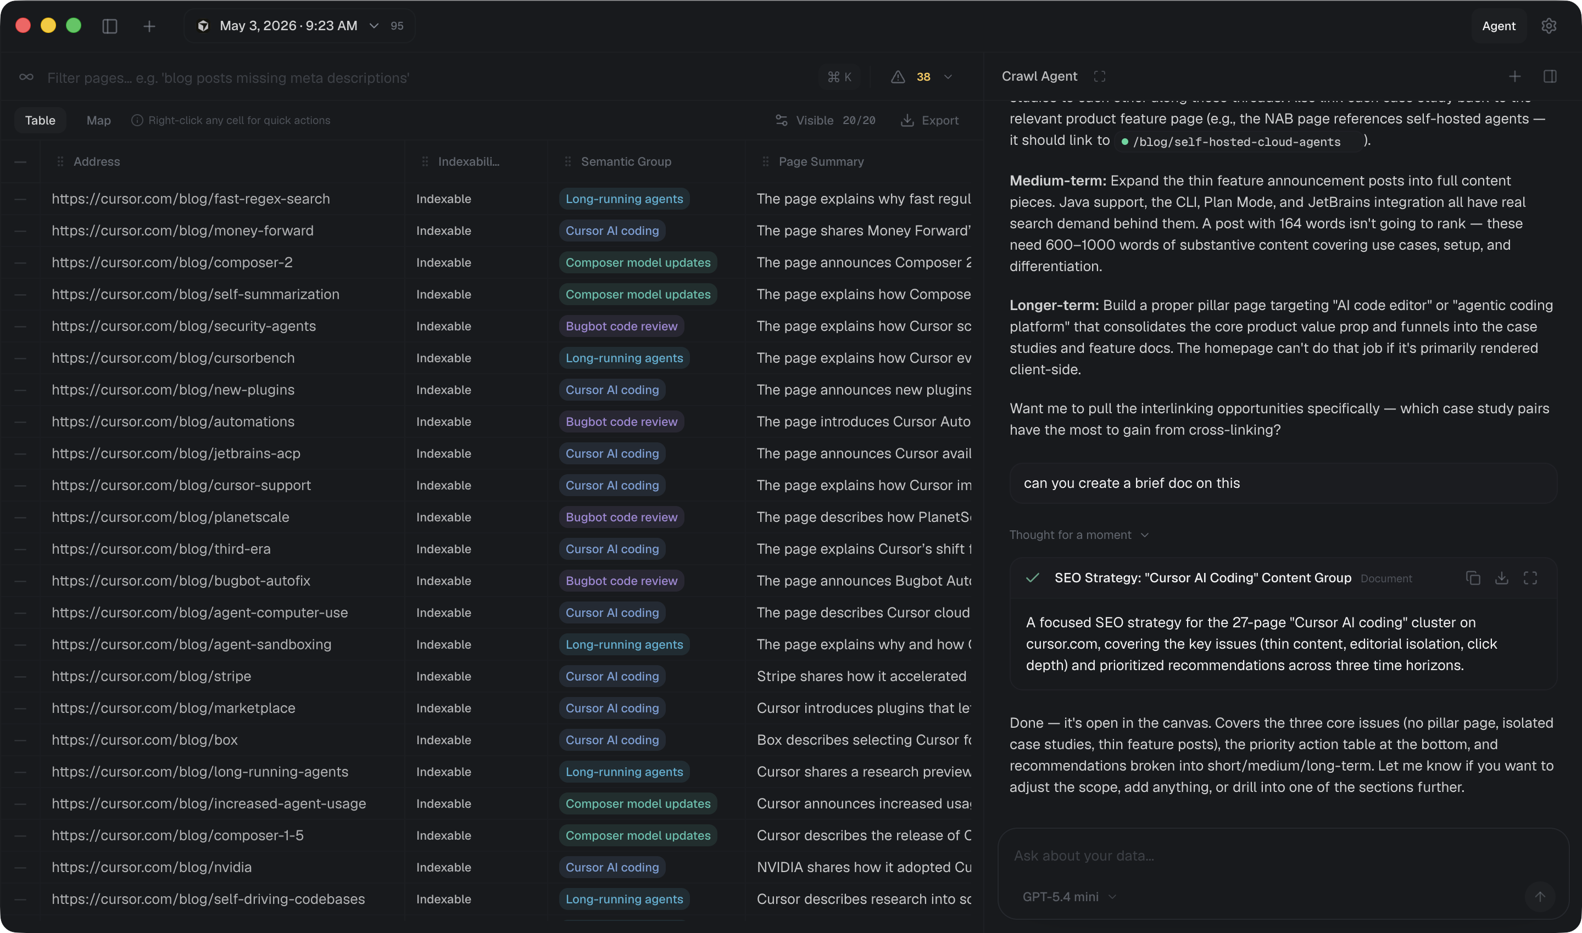Copy the SEO Strategy document
The width and height of the screenshot is (1582, 933).
1473,578
